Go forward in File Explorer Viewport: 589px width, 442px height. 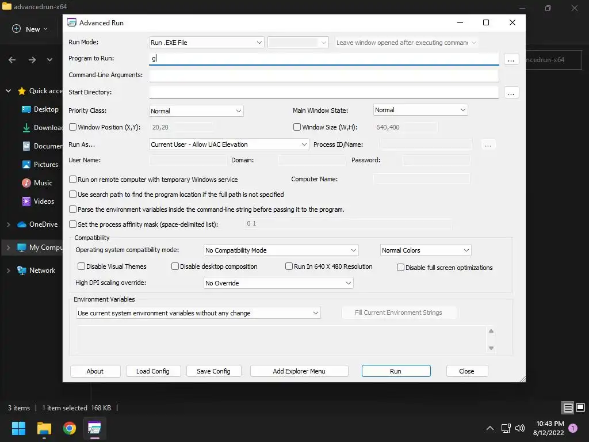(32, 60)
